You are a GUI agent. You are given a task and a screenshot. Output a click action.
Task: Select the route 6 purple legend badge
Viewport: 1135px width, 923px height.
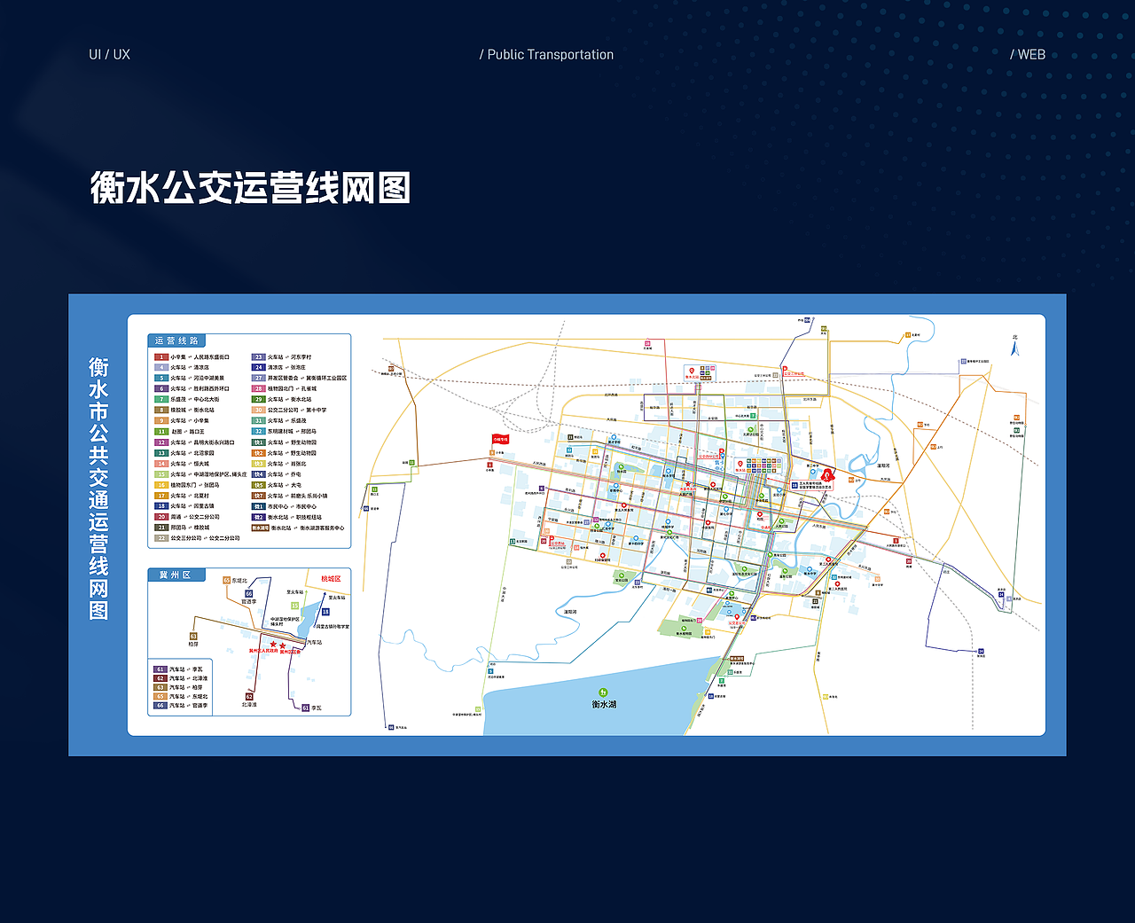[x=161, y=388]
